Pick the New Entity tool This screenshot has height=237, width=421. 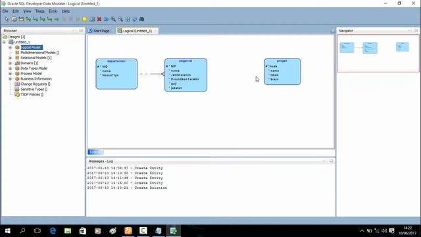(14, 19)
